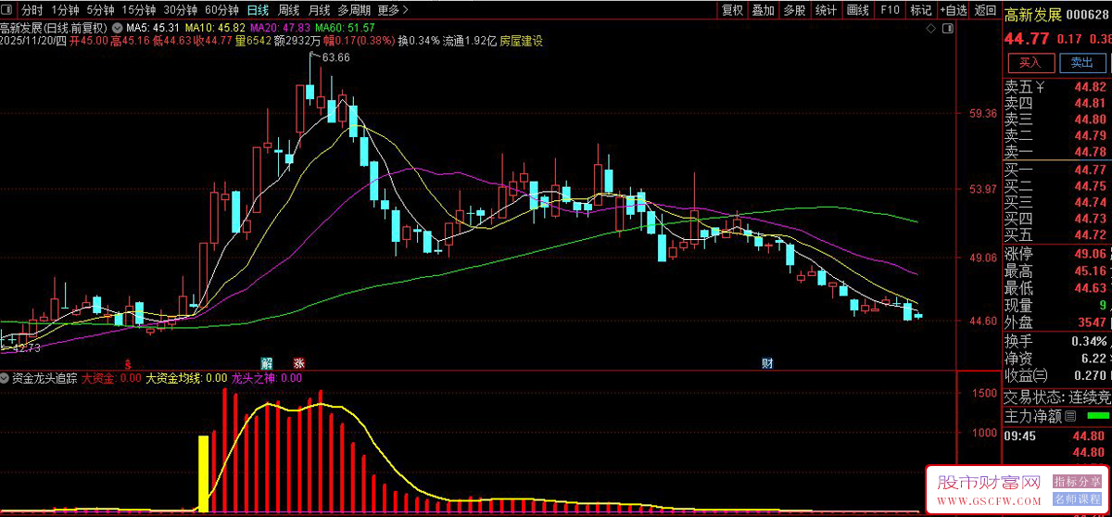1112x517 pixels.
Task: Switch to 分时 intraday chart
Action: click(32, 10)
